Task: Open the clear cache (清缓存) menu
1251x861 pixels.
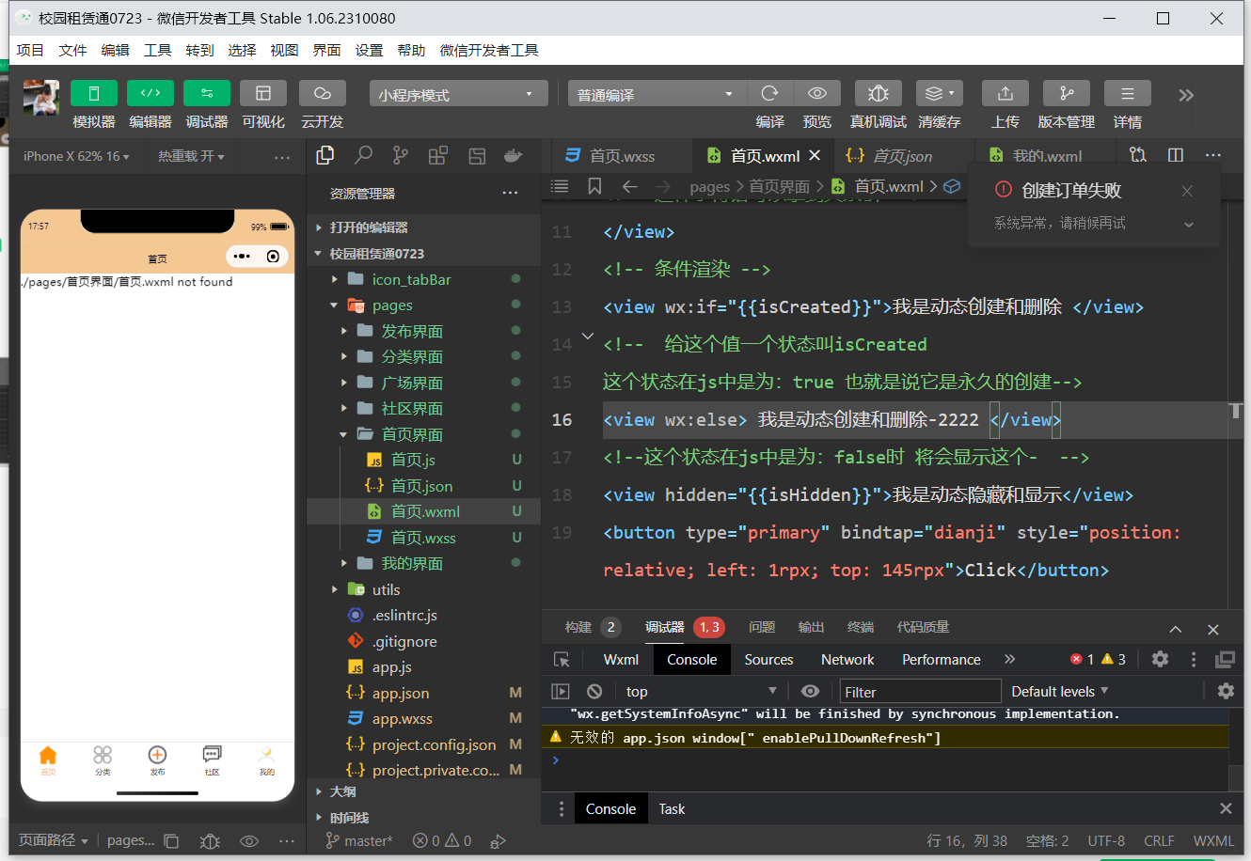Action: [x=939, y=93]
